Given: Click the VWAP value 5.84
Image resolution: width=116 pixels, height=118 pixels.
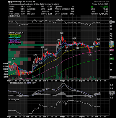Looking at the screenshot, I should tap(50, 14).
